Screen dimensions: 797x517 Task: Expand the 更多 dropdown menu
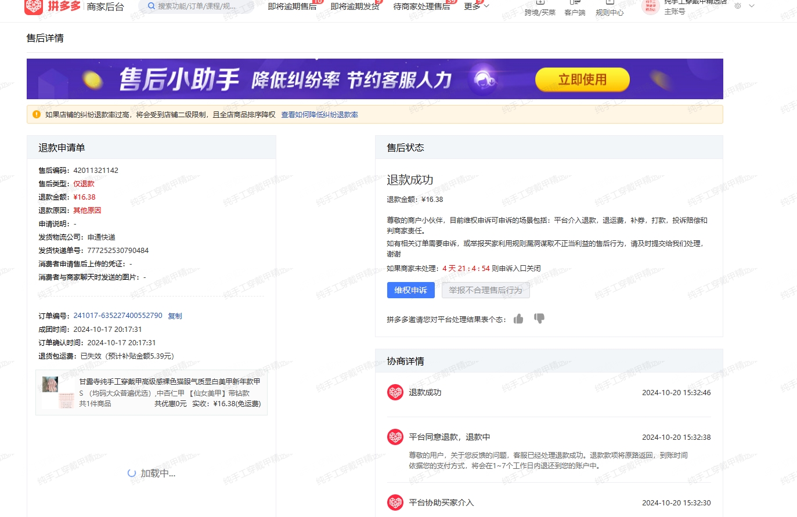(x=476, y=6)
